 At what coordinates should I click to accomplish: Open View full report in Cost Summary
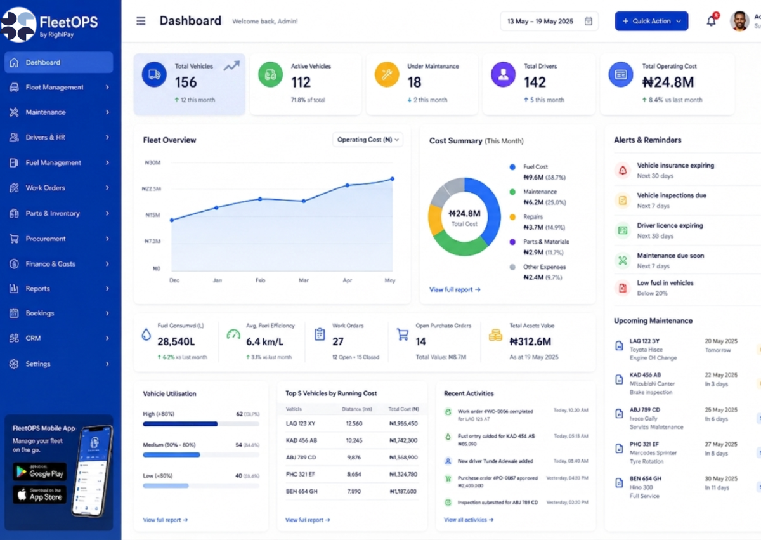point(455,289)
